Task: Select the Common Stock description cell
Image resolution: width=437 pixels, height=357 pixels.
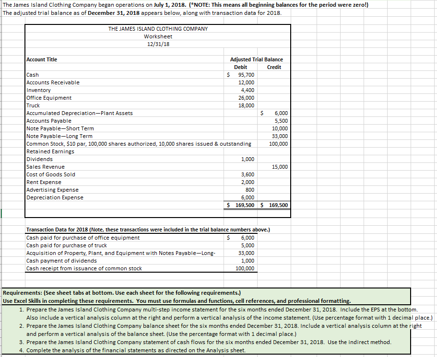Action: pos(139,144)
